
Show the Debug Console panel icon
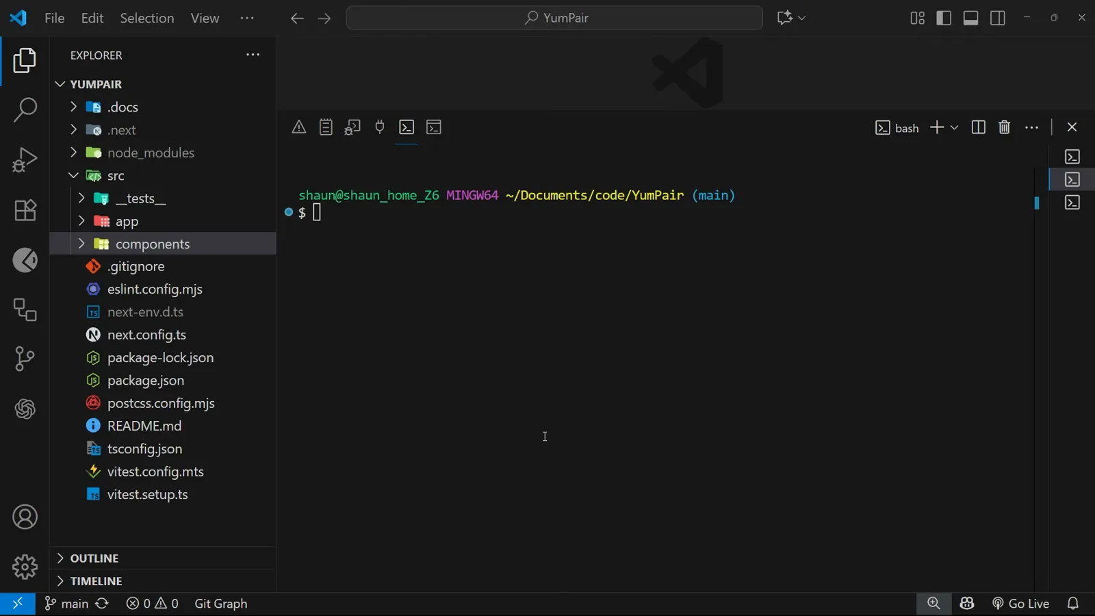pyautogui.click(x=352, y=127)
